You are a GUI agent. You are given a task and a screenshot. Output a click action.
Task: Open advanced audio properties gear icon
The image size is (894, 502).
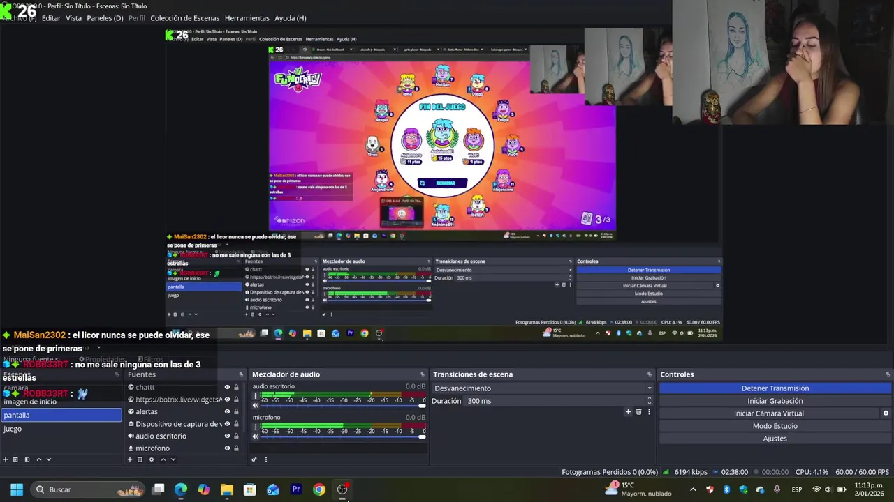(x=254, y=459)
